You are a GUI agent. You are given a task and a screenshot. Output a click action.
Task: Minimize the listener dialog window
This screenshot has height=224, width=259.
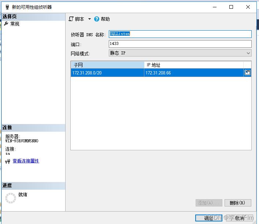pyautogui.click(x=215, y=7)
